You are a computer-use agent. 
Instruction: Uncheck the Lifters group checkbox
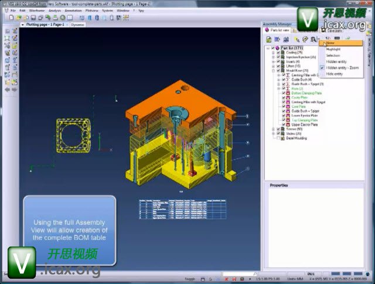tap(278, 66)
